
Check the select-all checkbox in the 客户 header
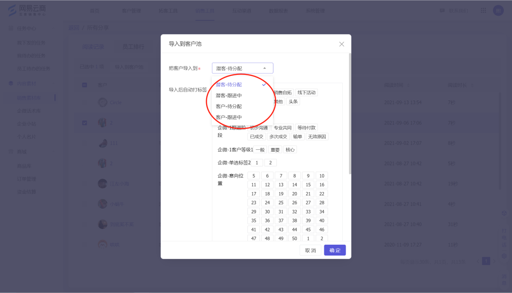click(84, 84)
